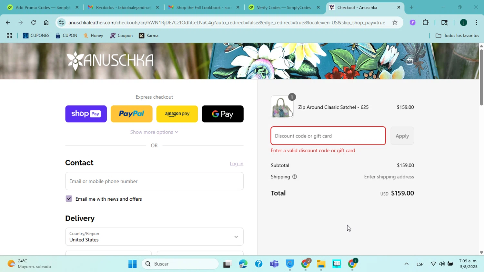This screenshot has width=484, height=272.
Task: Switch to Verify Codes SimplyCodes tab
Action: click(x=284, y=7)
